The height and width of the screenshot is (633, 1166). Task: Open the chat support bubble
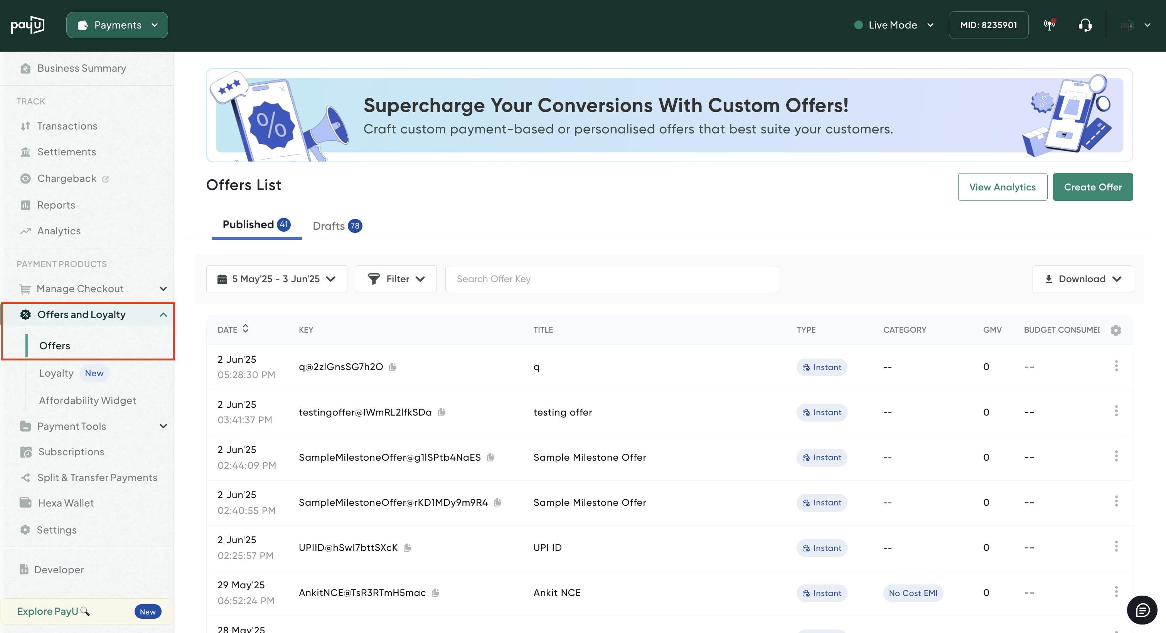(1142, 610)
